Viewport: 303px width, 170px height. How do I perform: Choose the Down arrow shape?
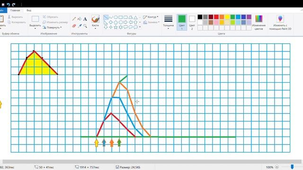[106, 27]
